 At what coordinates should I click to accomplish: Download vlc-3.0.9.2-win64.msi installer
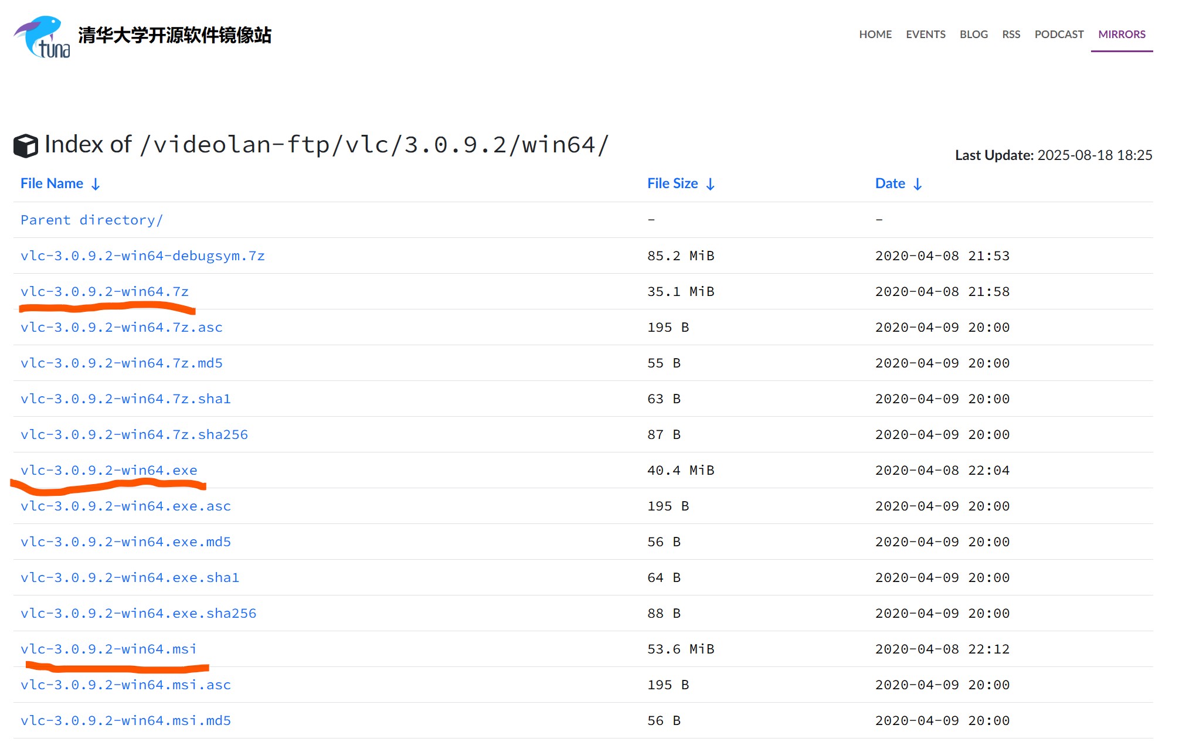tap(108, 649)
